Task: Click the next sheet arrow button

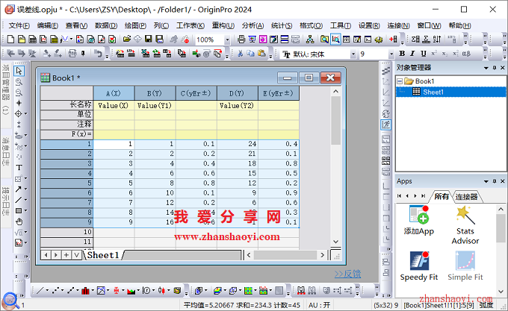Action: pyautogui.click(x=56, y=255)
